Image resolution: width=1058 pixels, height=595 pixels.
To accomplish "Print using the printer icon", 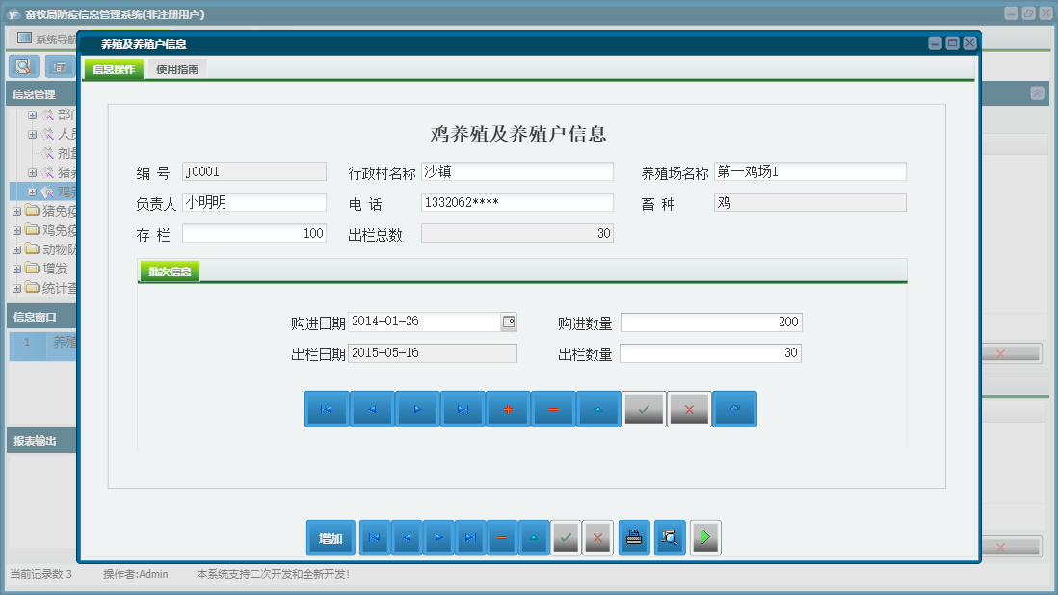I will click(634, 538).
